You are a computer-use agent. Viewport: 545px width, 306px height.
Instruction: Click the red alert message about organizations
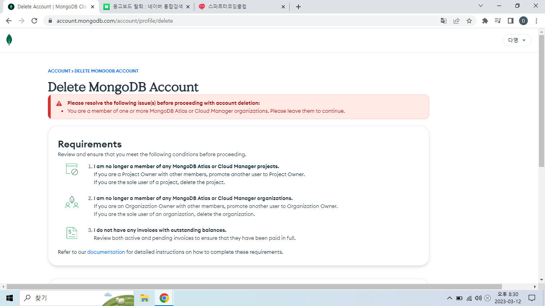206,111
